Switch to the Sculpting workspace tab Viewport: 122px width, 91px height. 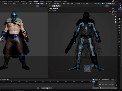pyautogui.click(x=10, y=2)
